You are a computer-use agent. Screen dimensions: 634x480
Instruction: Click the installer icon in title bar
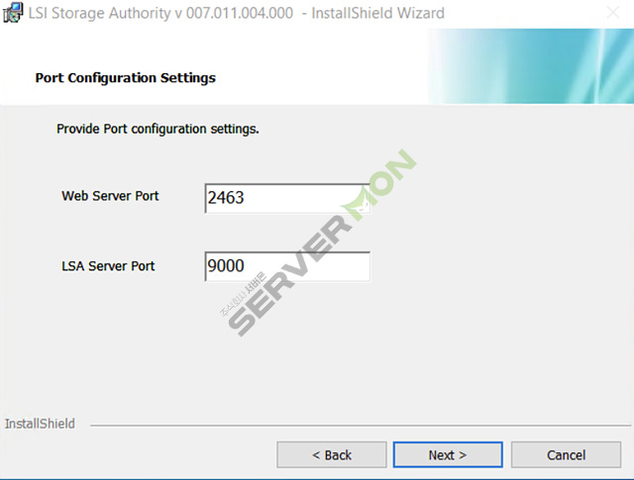click(x=13, y=13)
